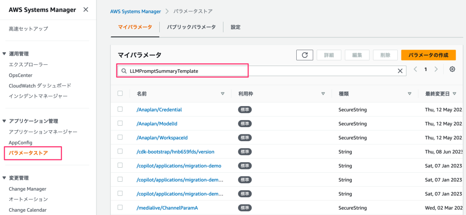Click SecureString type in /medialive/ChannelParamA row
The image size is (466, 215).
click(x=353, y=208)
